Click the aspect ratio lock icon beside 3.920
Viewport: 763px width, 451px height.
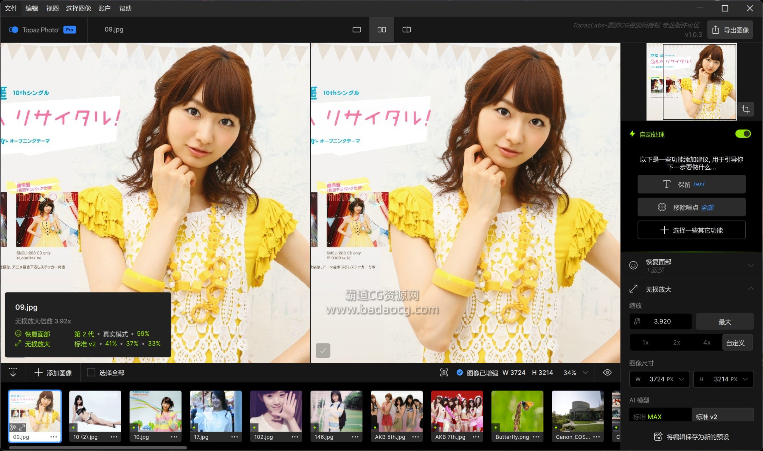[x=637, y=322]
